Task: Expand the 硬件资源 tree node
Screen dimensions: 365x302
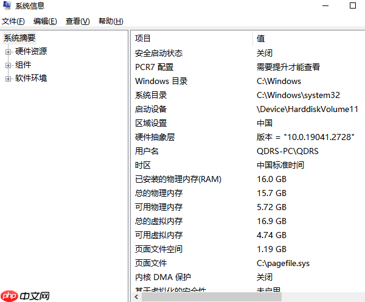Action: click(x=8, y=52)
